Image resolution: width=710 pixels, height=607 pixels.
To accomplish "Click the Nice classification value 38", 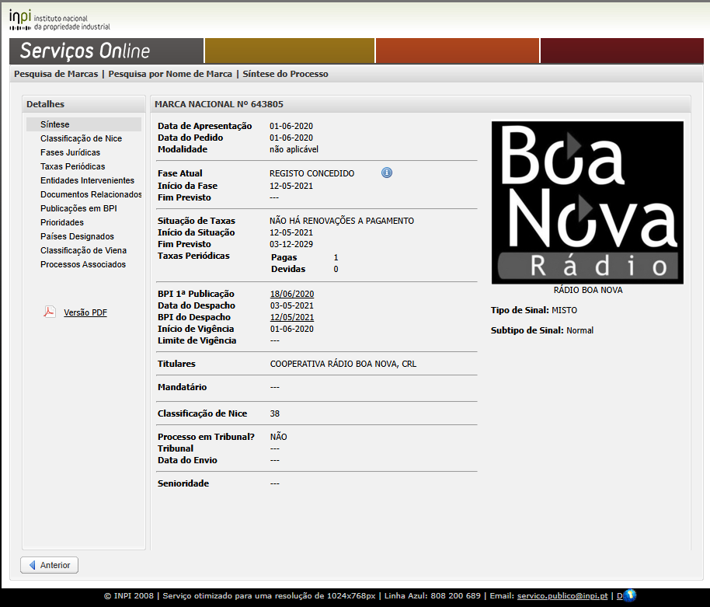I will (275, 413).
